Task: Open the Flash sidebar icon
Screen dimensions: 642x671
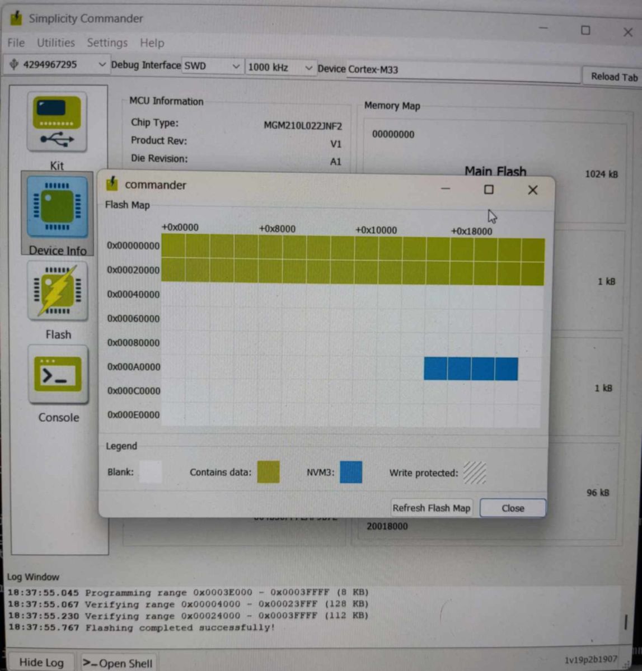Action: pyautogui.click(x=57, y=291)
